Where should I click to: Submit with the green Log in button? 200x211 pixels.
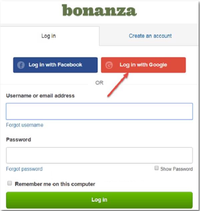coord(99,200)
